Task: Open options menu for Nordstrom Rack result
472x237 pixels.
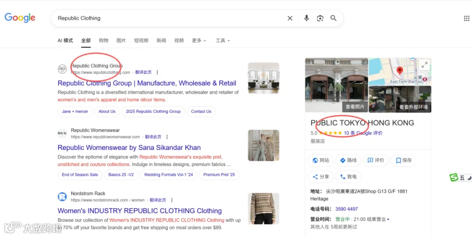Action: click(x=172, y=200)
